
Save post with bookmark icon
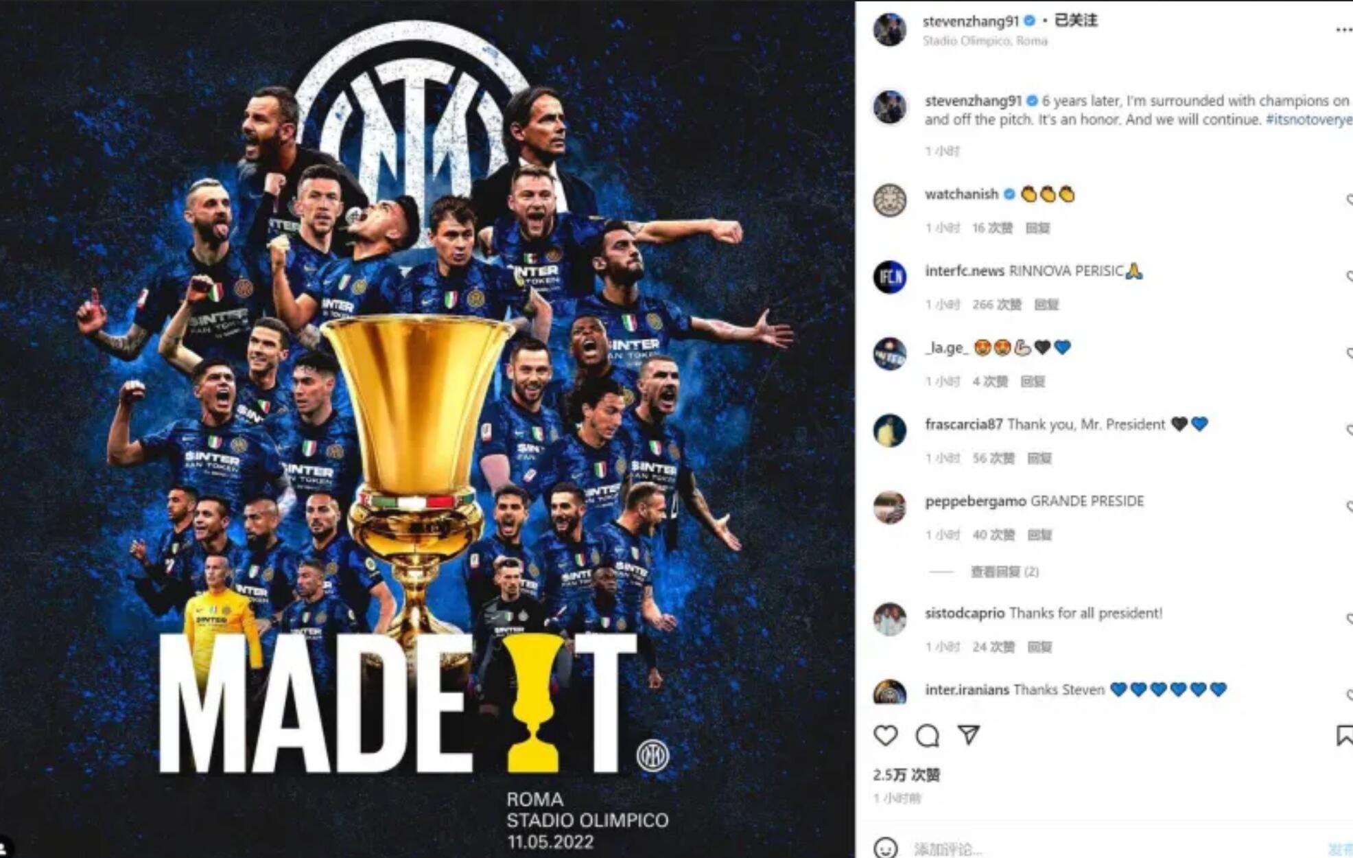tap(1345, 735)
